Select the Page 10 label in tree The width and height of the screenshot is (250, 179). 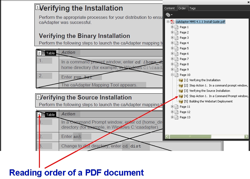pos(185,75)
